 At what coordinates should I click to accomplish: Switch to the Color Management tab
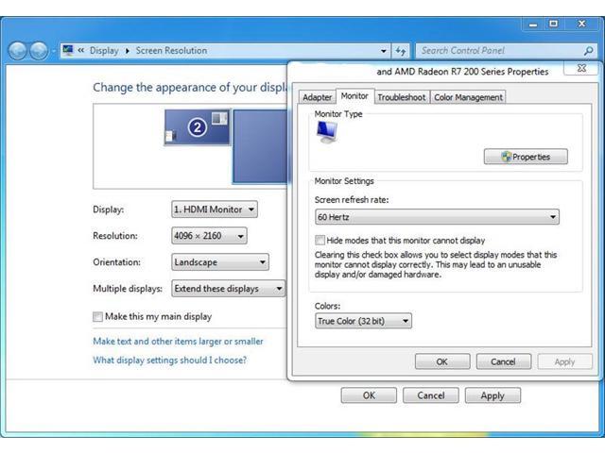468,97
